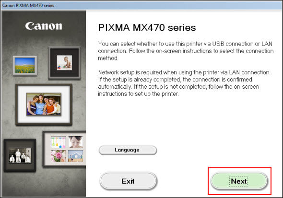The width and height of the screenshot is (283, 198).
Task: Open the Language selection button
Action: 128,150
